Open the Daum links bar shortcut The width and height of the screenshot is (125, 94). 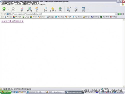pyautogui.click(x=33, y=17)
